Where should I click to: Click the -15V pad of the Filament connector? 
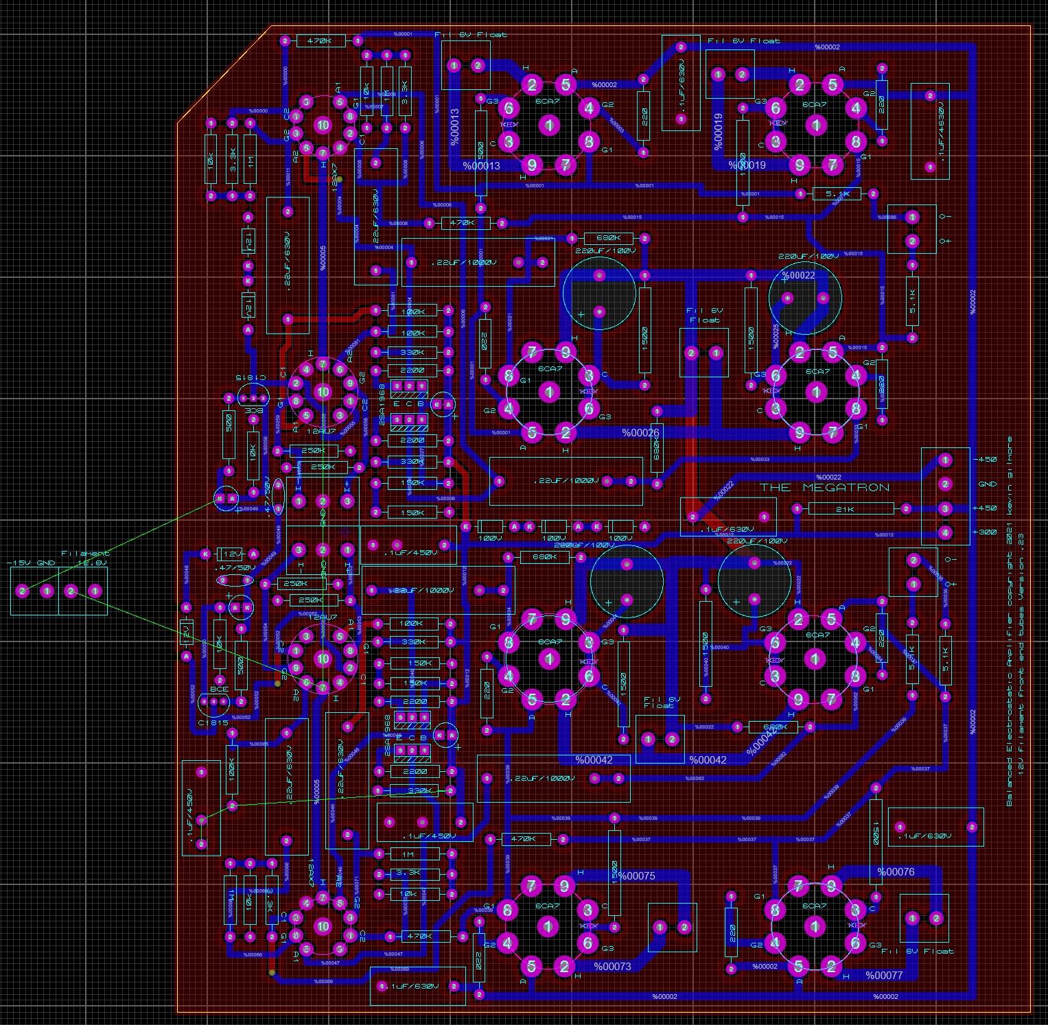pos(23,591)
